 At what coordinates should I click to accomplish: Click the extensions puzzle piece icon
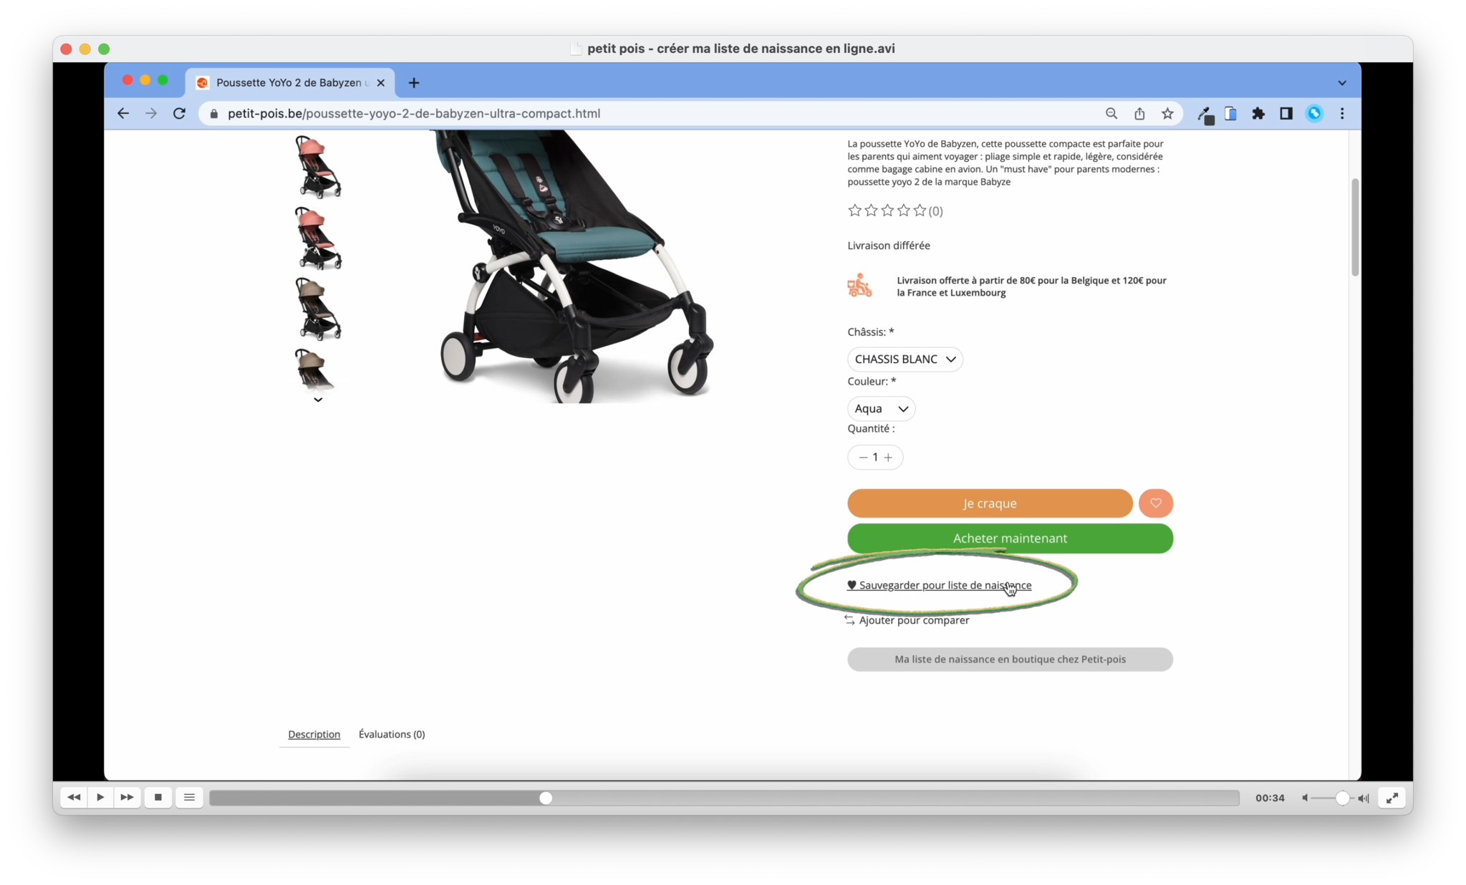pyautogui.click(x=1258, y=113)
